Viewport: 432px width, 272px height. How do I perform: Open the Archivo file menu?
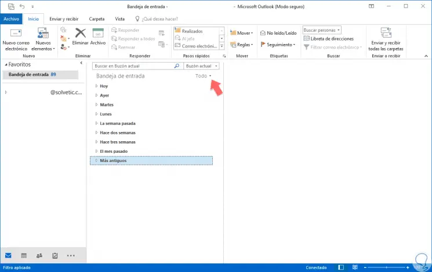point(11,19)
